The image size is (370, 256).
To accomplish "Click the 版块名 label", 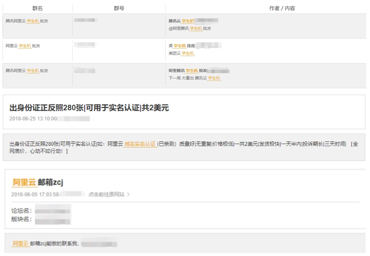I will (x=22, y=219).
